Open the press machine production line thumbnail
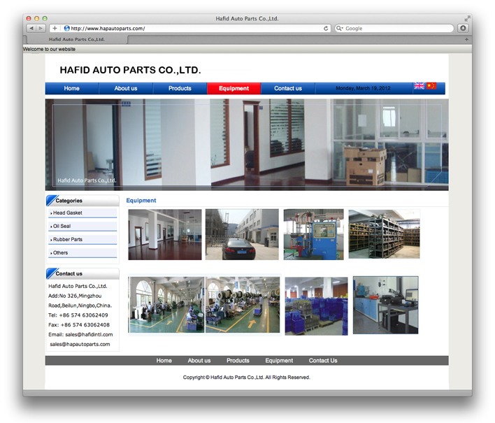 point(243,305)
